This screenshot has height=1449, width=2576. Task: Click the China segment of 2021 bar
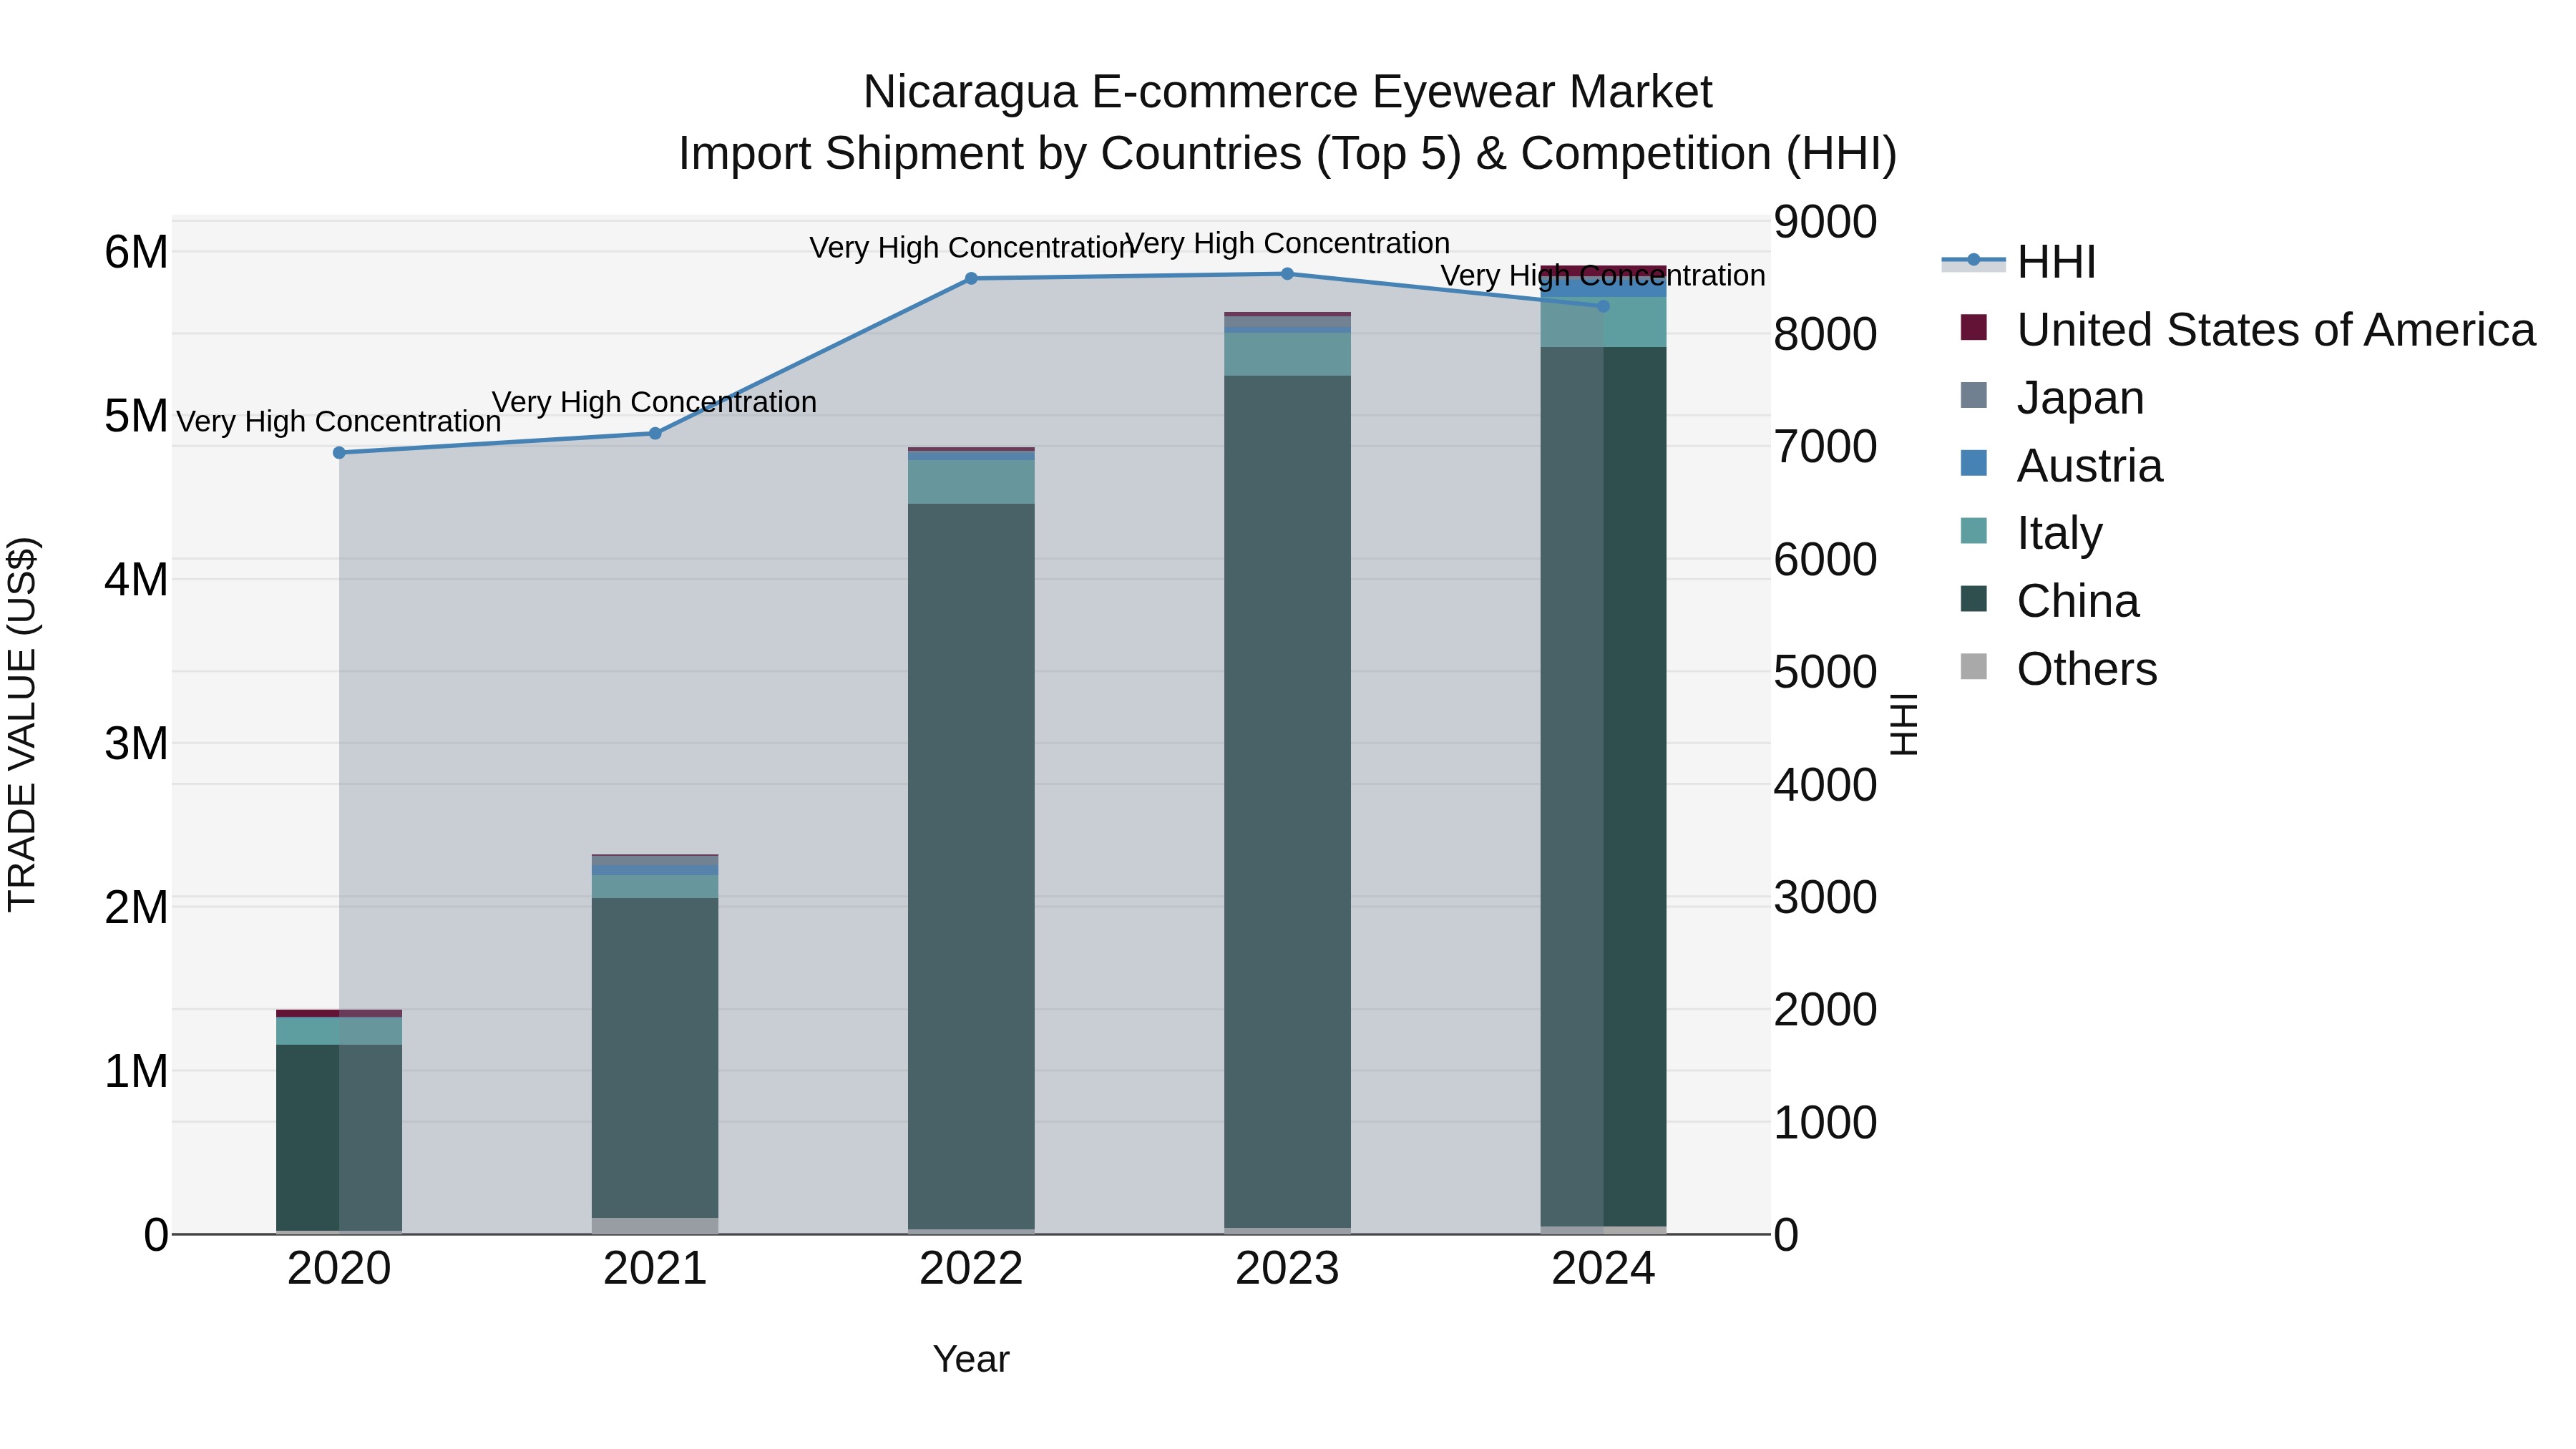655,1058
